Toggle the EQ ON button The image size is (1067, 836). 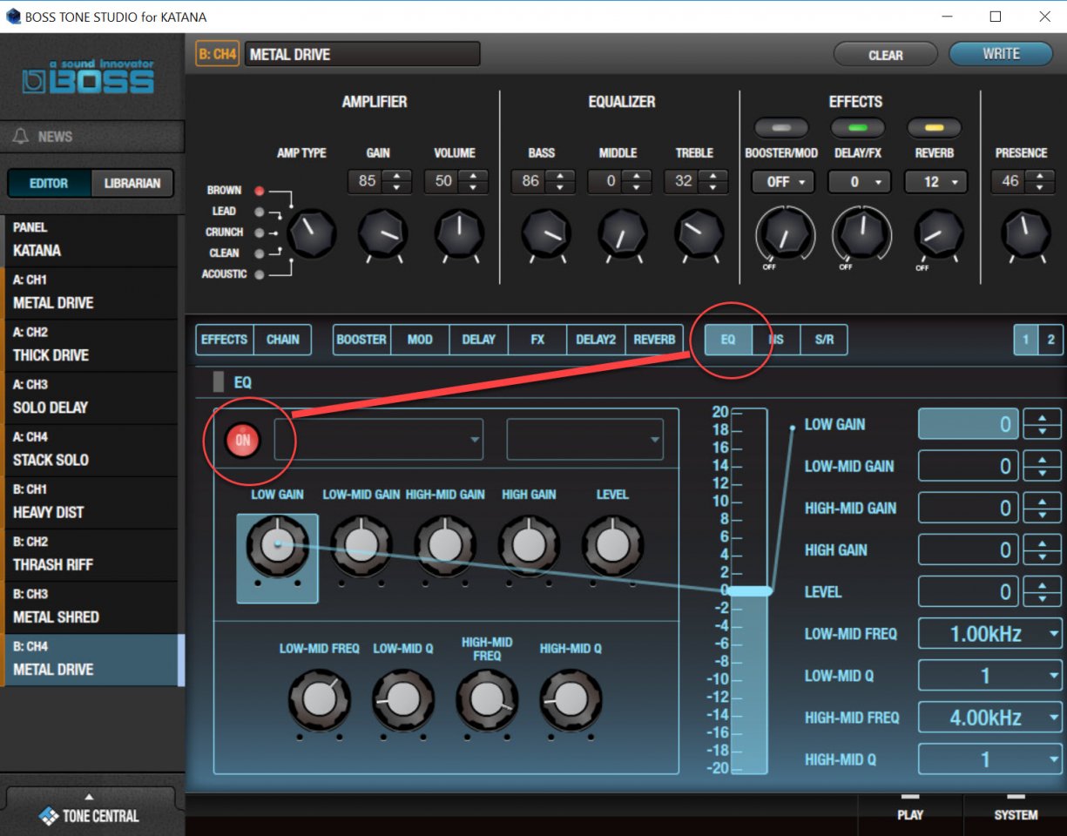click(x=242, y=441)
